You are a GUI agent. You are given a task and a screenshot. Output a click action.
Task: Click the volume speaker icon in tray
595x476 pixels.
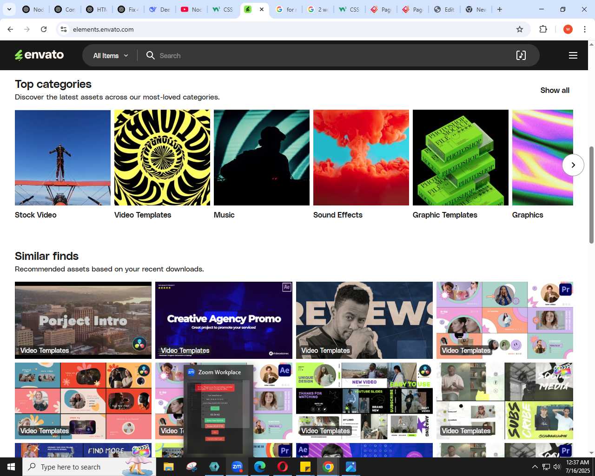click(556, 467)
